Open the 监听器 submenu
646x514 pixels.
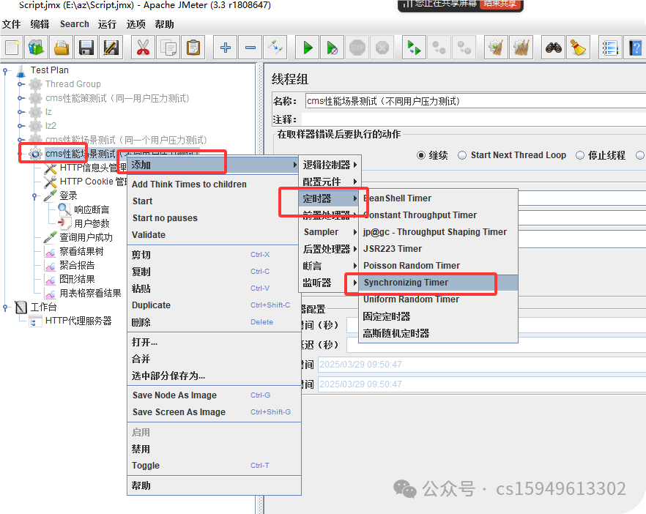pyautogui.click(x=330, y=283)
